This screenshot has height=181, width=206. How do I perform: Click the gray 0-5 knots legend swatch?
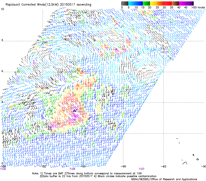click(125, 3)
